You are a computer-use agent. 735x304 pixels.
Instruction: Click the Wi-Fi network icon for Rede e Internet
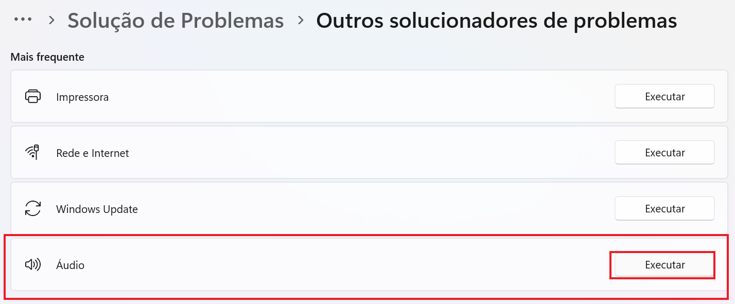[x=33, y=153]
